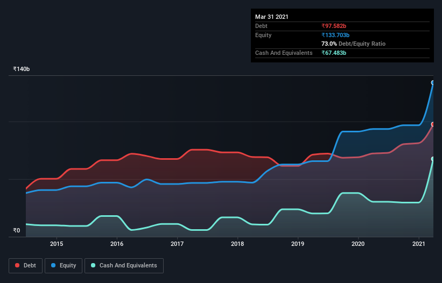
Task: Select the Equity data point at Mar 2021
Action: 433,82
